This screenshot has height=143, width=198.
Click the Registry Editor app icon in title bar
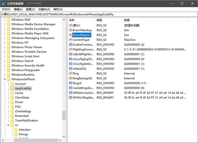pos(3,3)
